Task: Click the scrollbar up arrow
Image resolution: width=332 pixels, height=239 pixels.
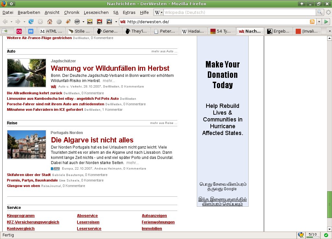Action: (x=329, y=38)
